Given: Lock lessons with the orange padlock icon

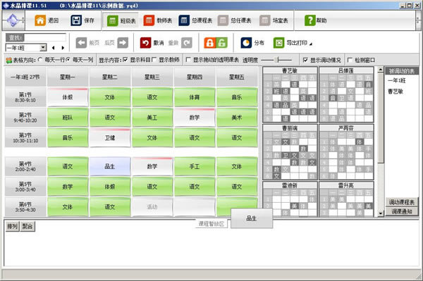Looking at the screenshot, I should [209, 42].
